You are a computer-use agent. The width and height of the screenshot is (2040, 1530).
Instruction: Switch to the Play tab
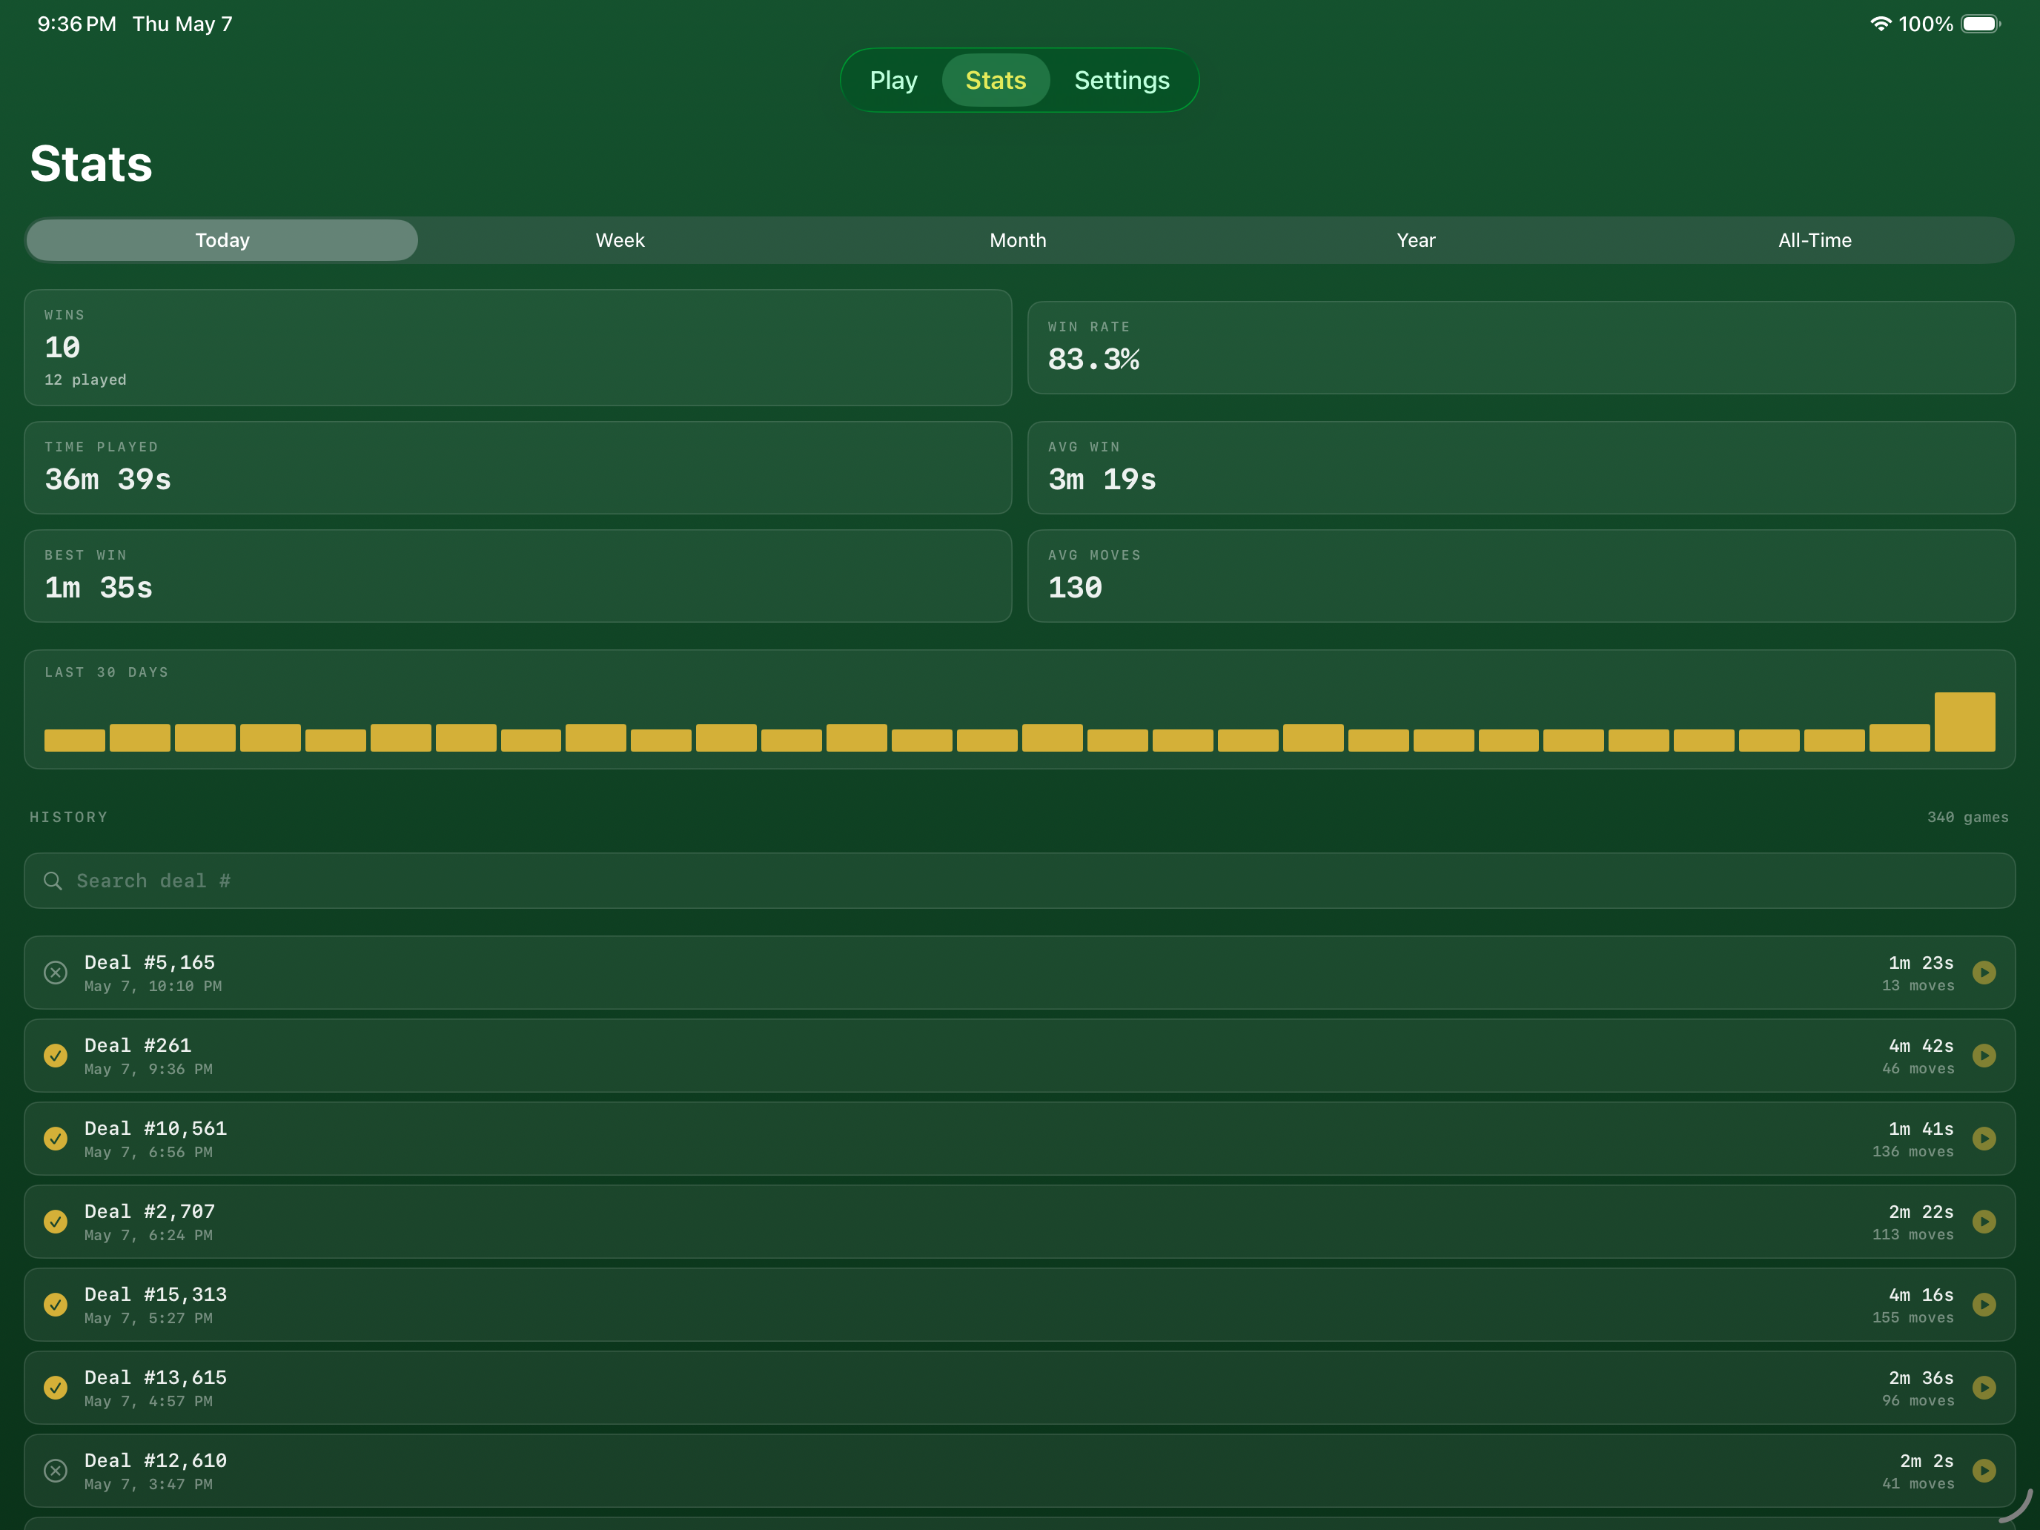pos(892,80)
